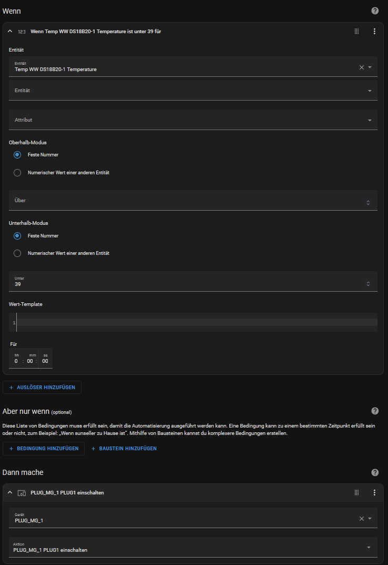Clear the Temp WW DS18B20-1 entity selection
This screenshot has height=565, width=388.
pos(361,67)
